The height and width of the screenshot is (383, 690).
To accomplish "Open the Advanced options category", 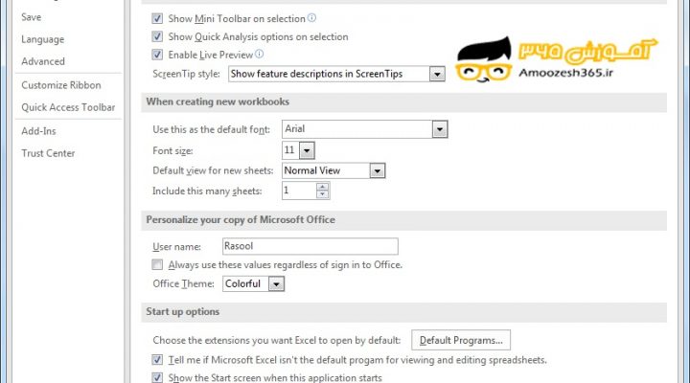I will [x=43, y=61].
